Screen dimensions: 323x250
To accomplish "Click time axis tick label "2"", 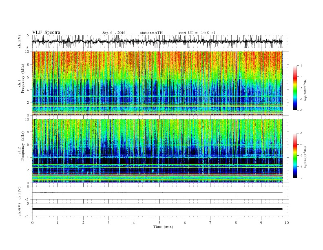I will pos(83,223).
